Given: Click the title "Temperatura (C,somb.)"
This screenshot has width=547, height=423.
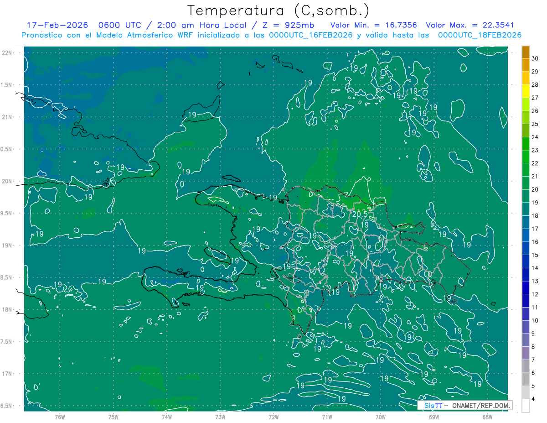Looking at the screenshot, I should (x=279, y=11).
